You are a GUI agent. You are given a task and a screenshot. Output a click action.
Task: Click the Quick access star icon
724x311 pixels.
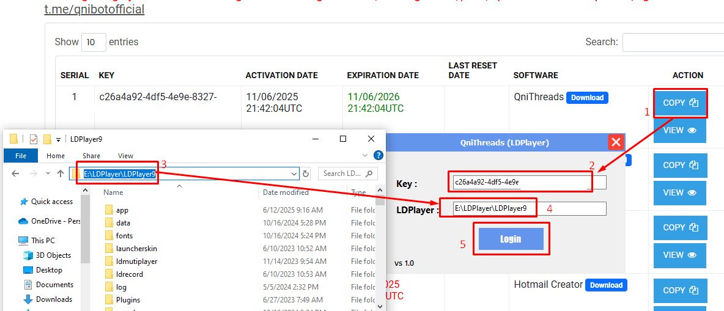24,201
